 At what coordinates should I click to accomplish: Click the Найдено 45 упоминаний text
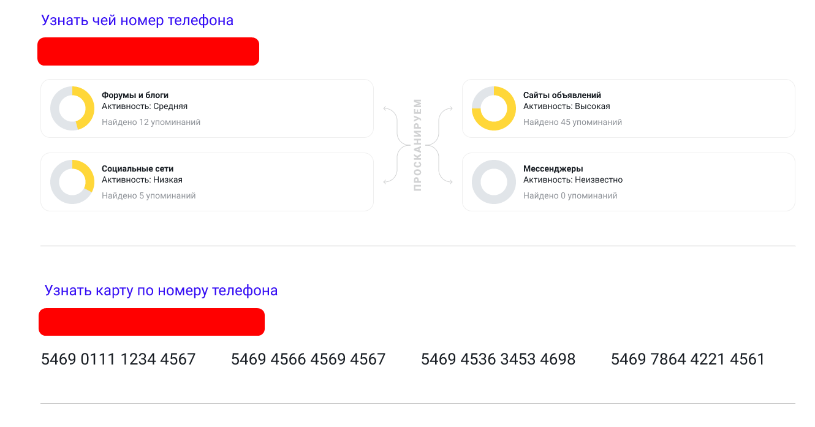[x=572, y=123]
